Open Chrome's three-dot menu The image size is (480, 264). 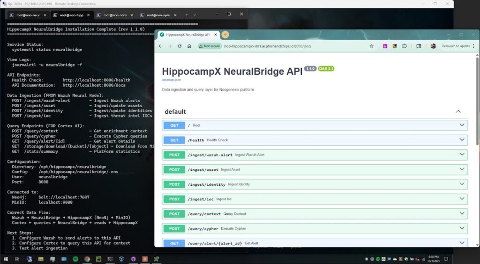(474, 46)
